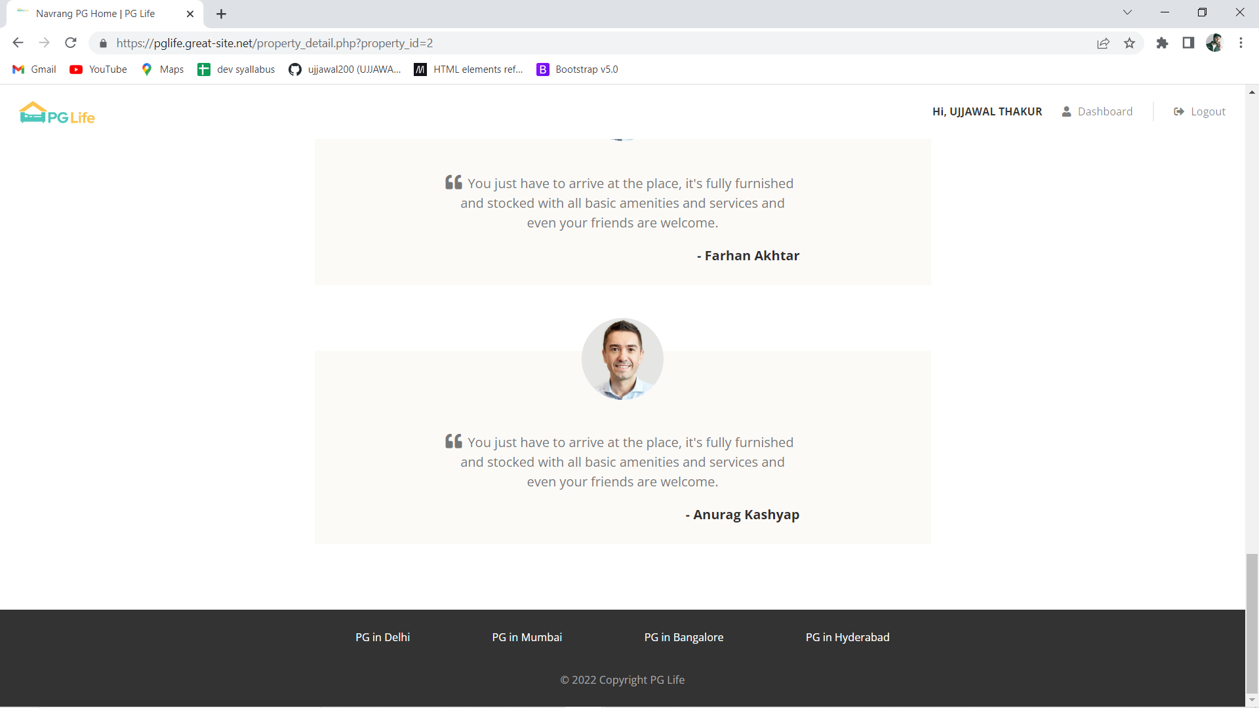
Task: Share this page via share icon
Action: click(1103, 43)
